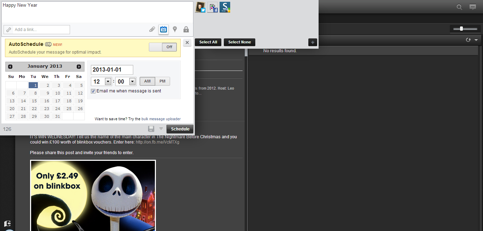The image size is (483, 231).
Task: Click the floppy disk save draft icon
Action: 151,129
